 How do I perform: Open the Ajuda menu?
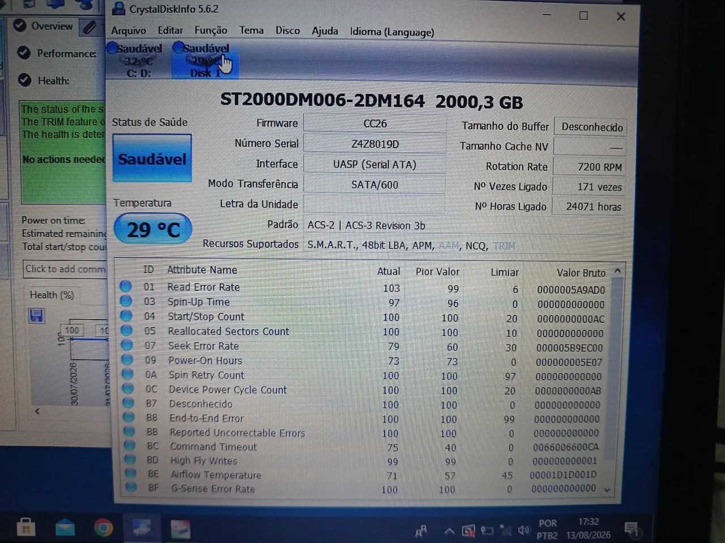(x=325, y=31)
